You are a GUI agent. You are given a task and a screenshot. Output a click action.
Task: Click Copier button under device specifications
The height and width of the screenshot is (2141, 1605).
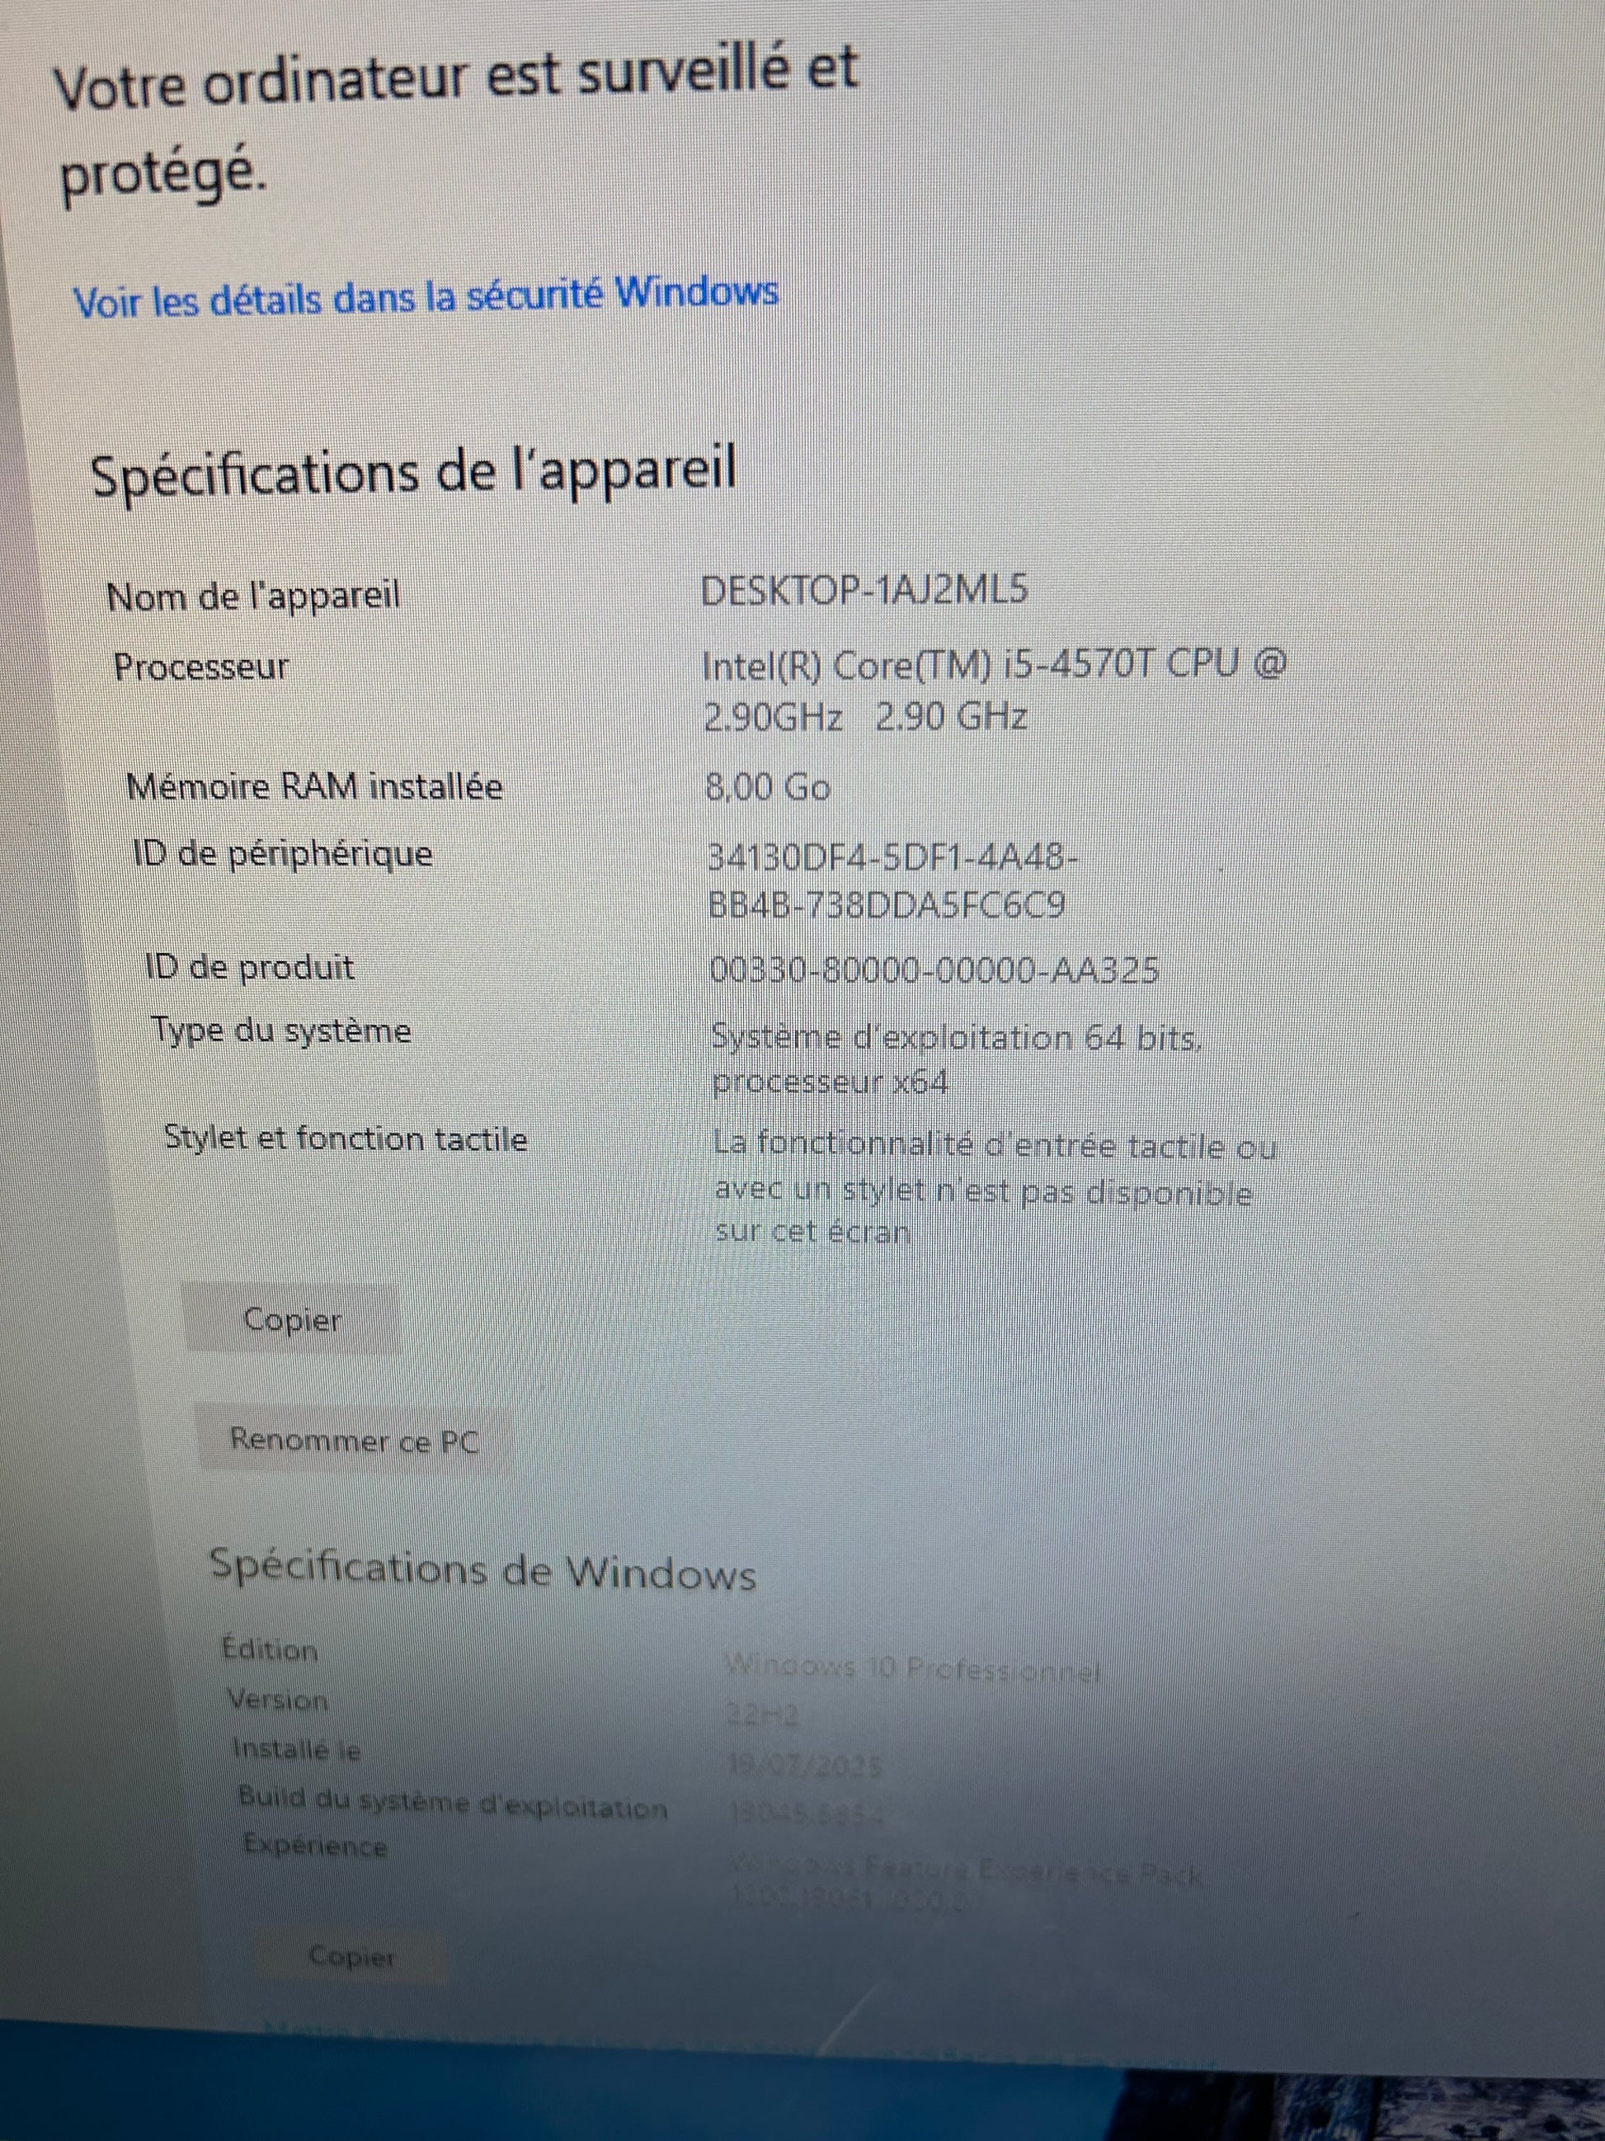[292, 1320]
